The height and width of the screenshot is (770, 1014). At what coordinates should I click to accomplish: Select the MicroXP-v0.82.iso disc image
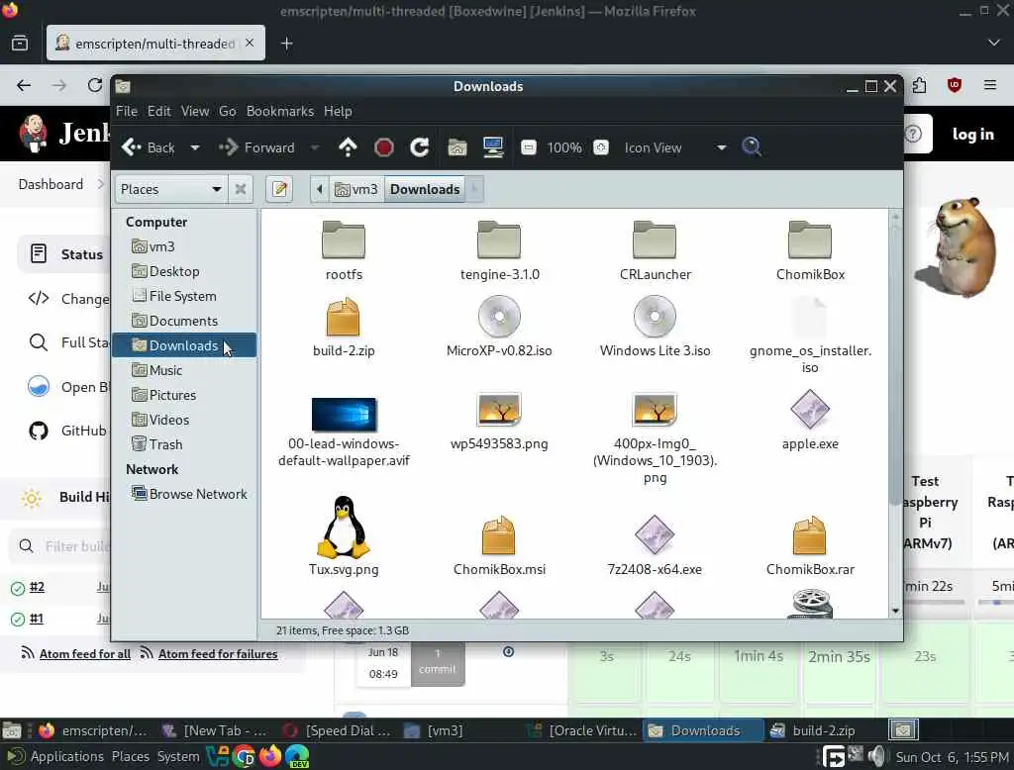click(x=499, y=327)
